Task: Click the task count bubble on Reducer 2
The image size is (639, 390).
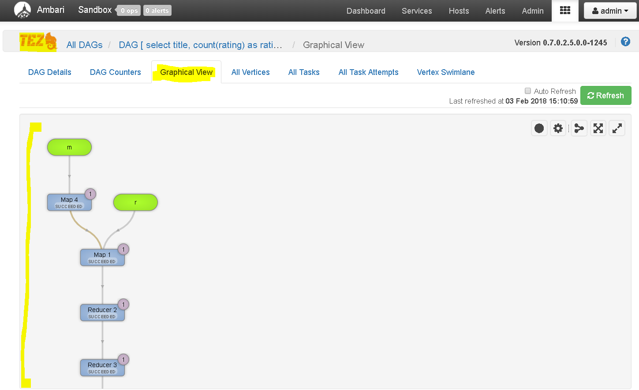Action: click(123, 305)
